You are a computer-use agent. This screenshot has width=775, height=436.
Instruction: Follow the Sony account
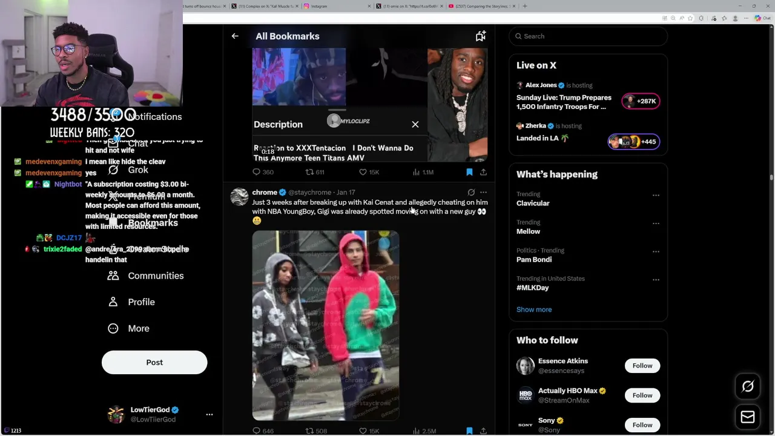[642, 424]
